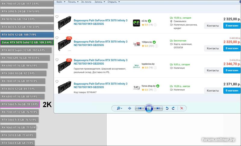The height and width of the screenshot is (146, 241).
Task: Start the slideshow with center round button
Action: click(149, 108)
